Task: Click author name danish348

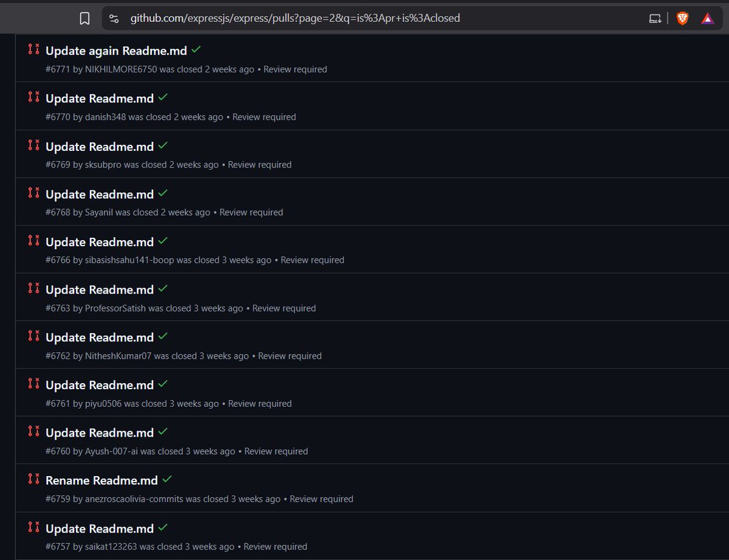Action: pyautogui.click(x=105, y=117)
